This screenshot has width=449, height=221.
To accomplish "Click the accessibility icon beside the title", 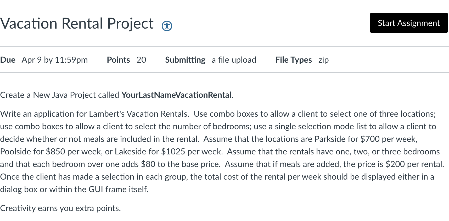I will 167,26.
